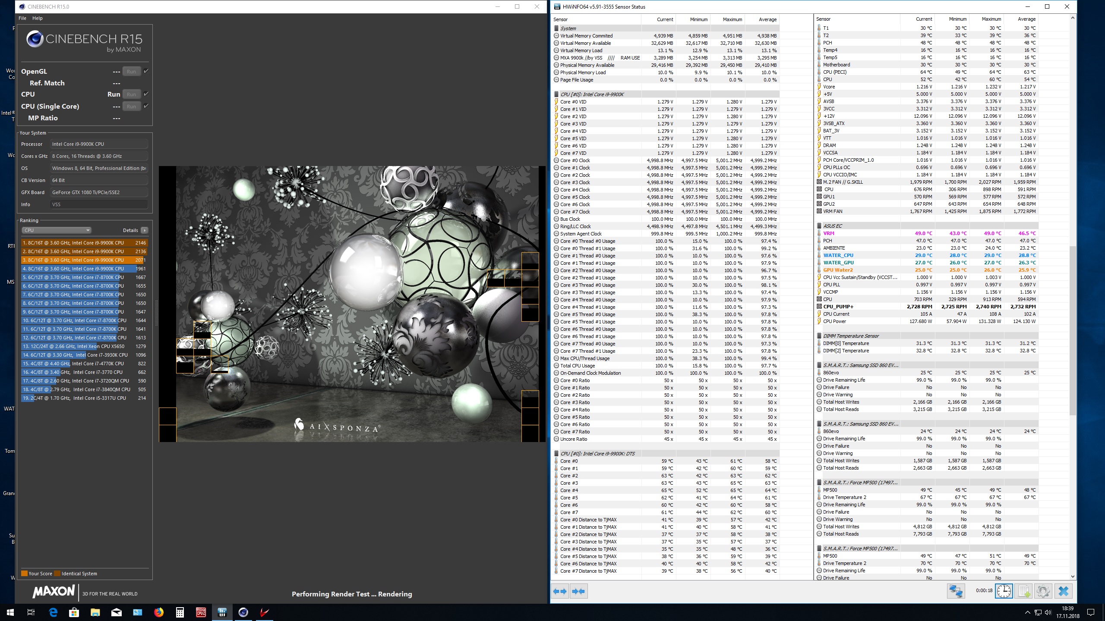This screenshot has width=1105, height=621.
Task: Open taskbar clock showing 18:39
Action: click(1068, 612)
